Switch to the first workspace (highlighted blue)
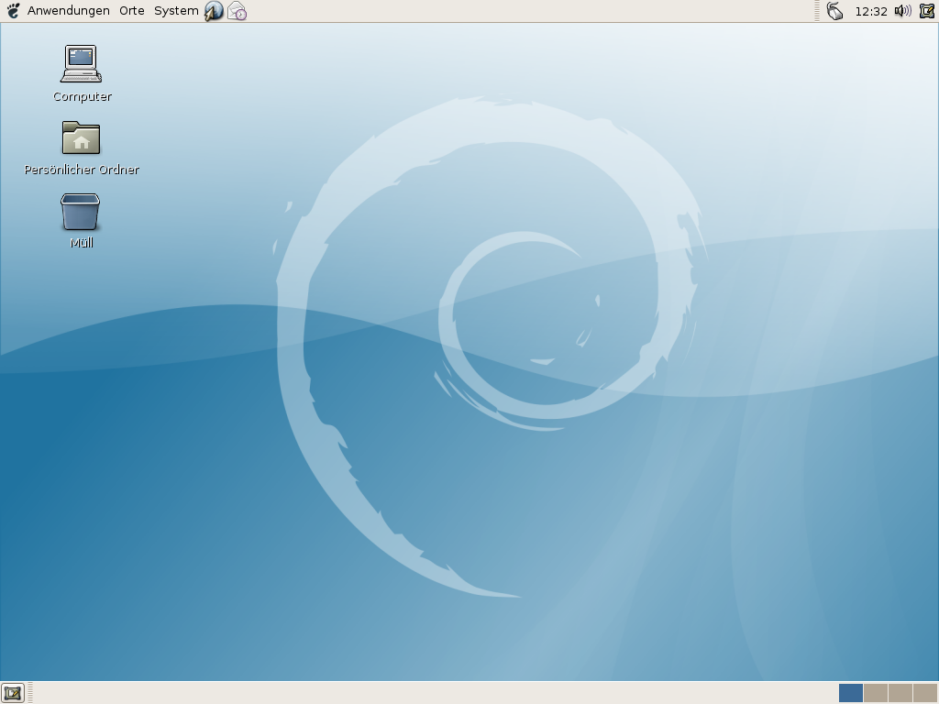Screen dimensions: 939x704 pyautogui.click(x=850, y=693)
